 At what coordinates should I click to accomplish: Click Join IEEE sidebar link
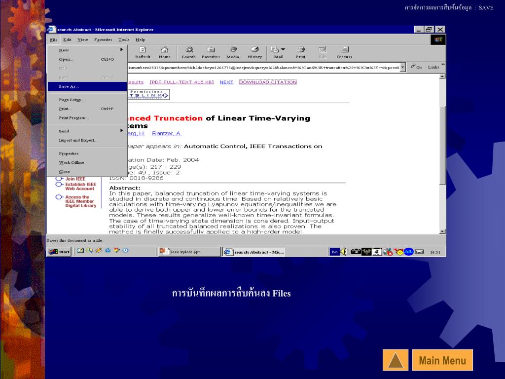tap(75, 179)
